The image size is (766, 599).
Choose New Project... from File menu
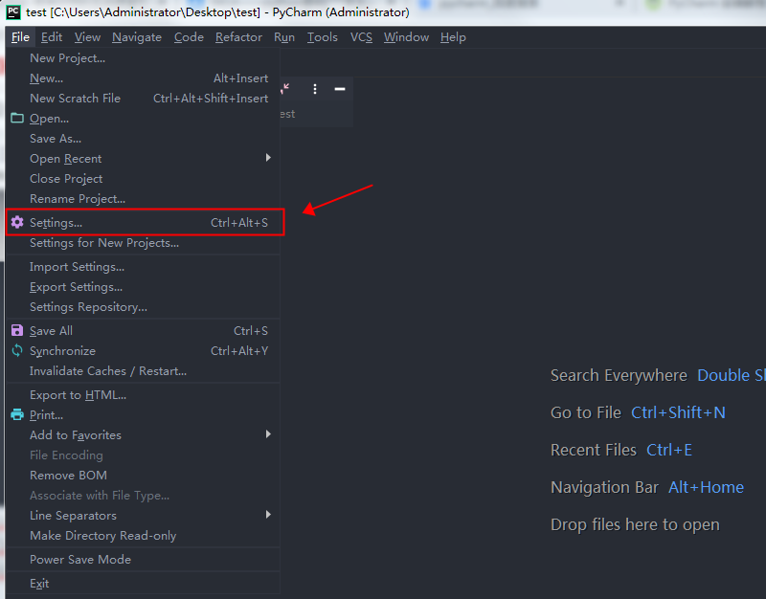143,58
